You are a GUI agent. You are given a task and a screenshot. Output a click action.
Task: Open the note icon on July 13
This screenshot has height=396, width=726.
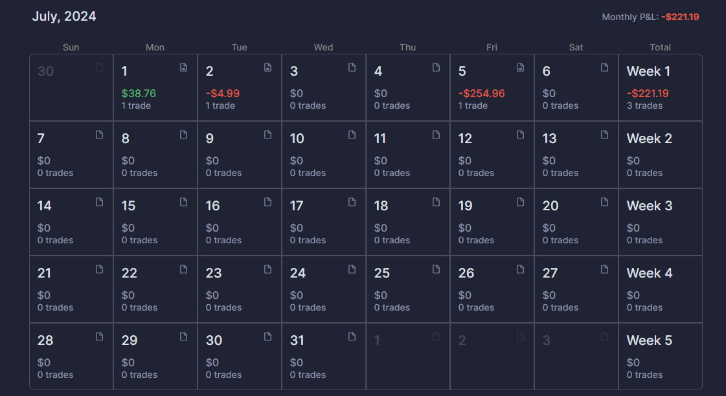(605, 135)
